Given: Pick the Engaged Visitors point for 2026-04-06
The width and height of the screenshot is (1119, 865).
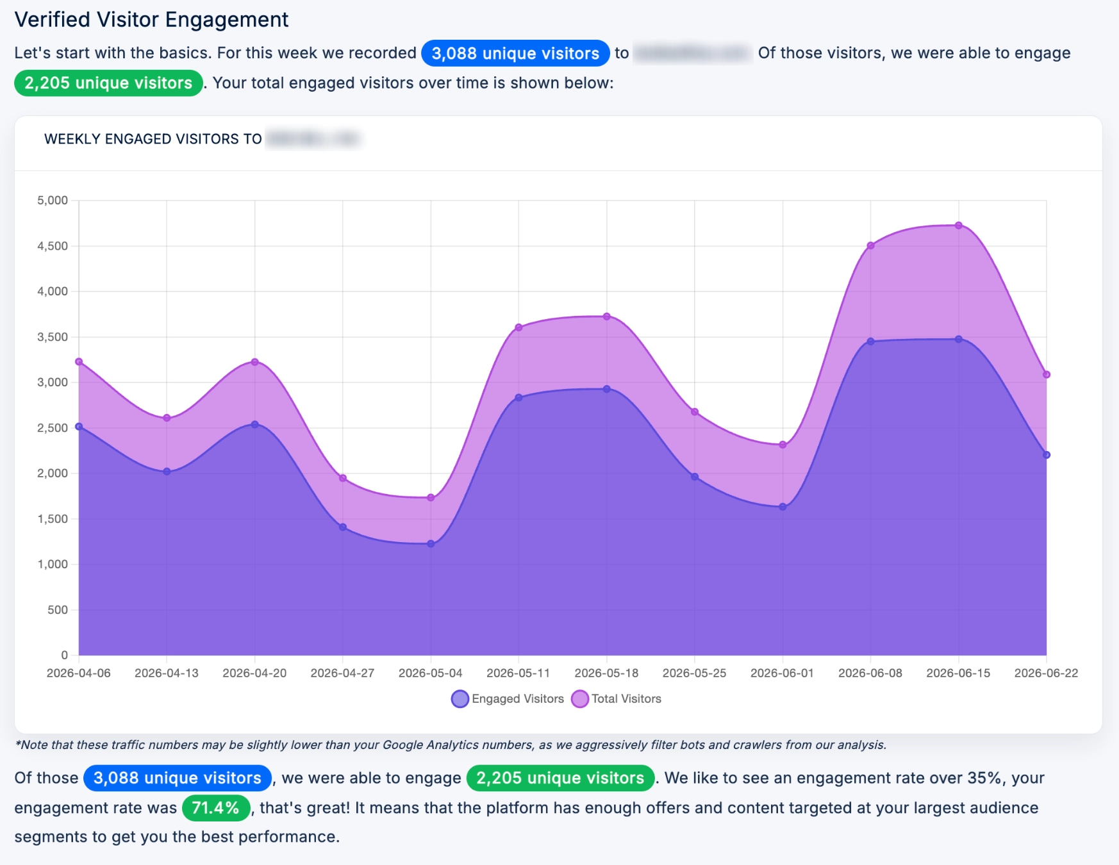Looking at the screenshot, I should tap(79, 426).
